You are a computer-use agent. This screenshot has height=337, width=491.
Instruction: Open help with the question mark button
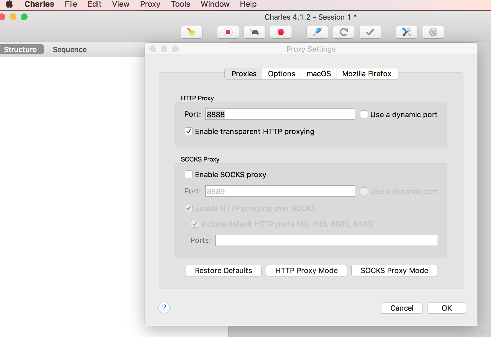coord(164,308)
